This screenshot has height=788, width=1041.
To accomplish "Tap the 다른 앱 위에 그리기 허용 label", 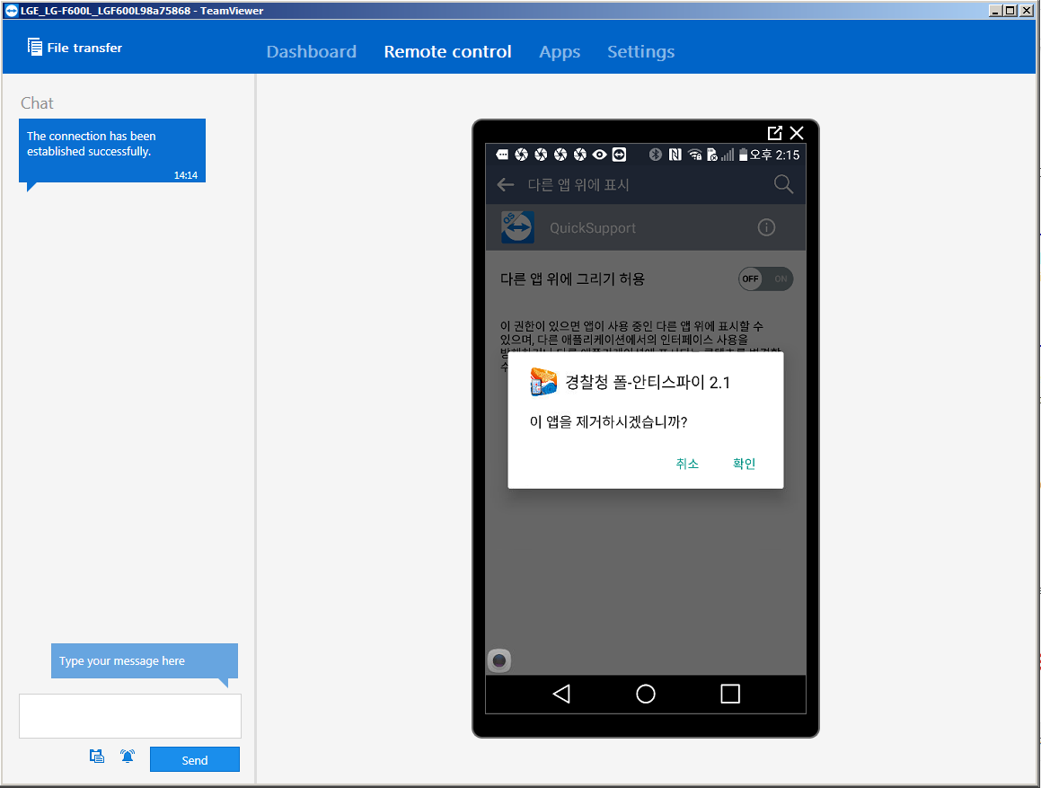I will click(572, 279).
